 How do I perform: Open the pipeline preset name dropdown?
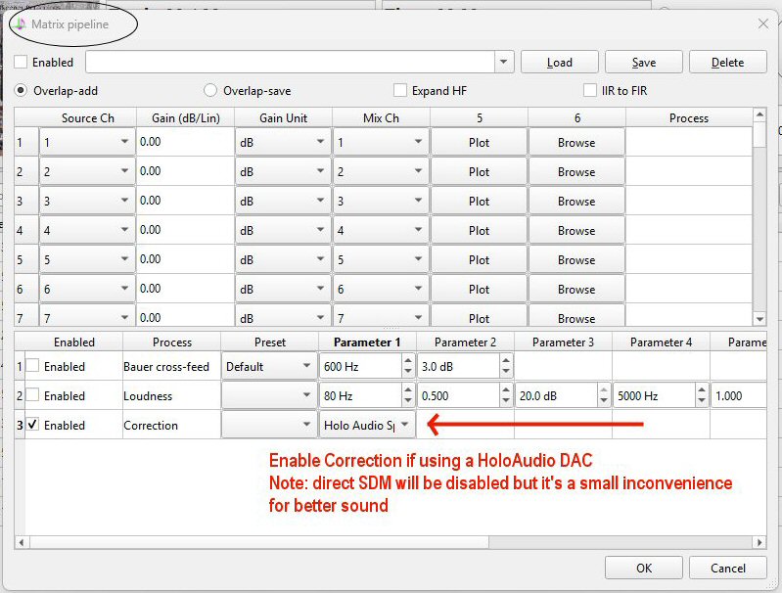point(503,63)
